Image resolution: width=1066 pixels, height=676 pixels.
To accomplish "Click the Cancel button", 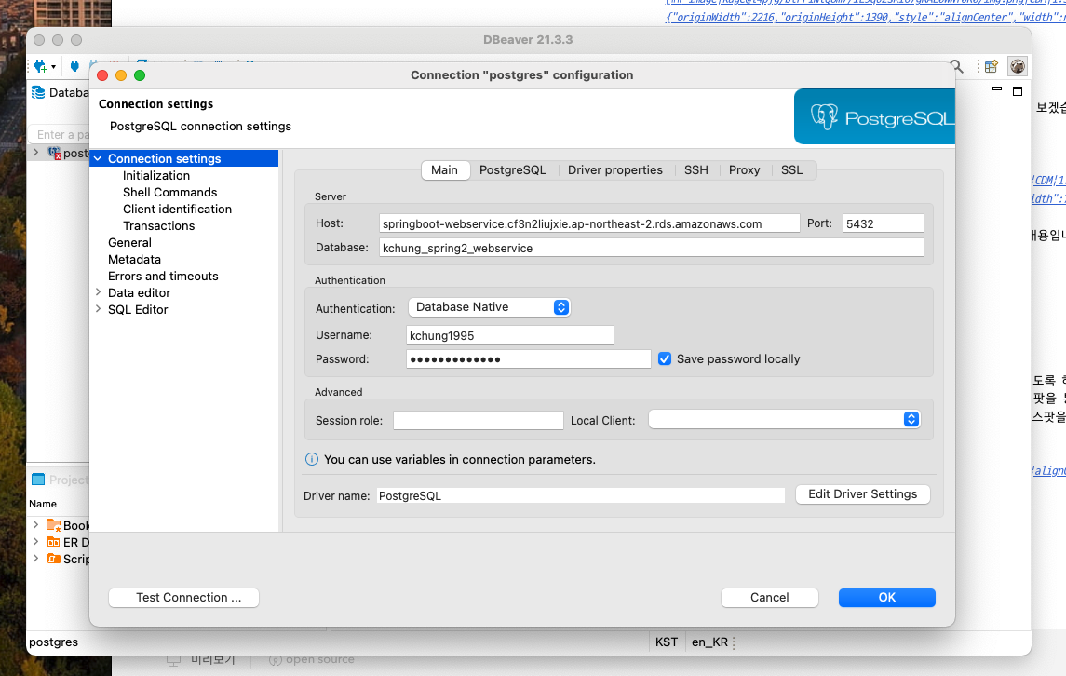I will [x=770, y=598].
